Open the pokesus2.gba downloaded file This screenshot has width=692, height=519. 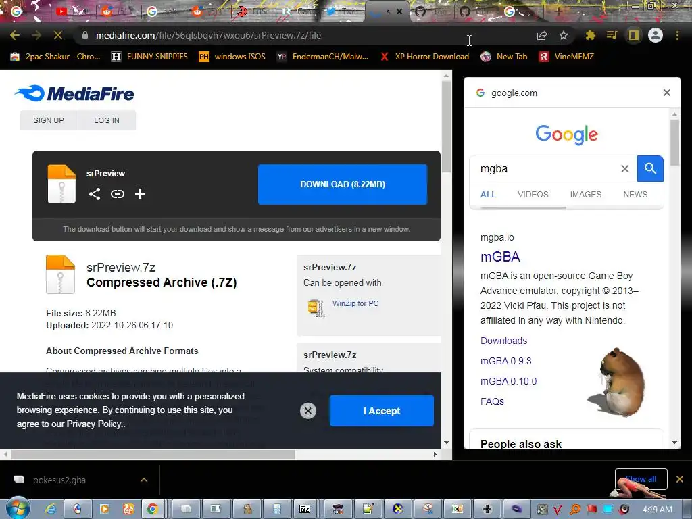(59, 480)
